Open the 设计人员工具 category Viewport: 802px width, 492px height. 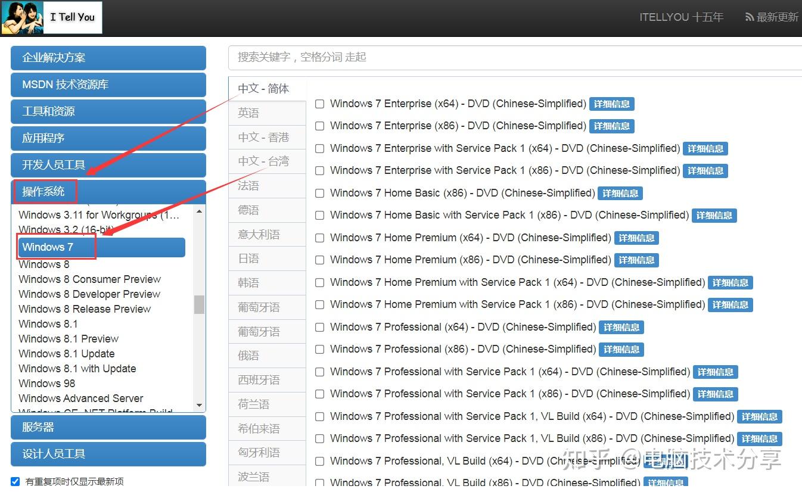coord(108,454)
